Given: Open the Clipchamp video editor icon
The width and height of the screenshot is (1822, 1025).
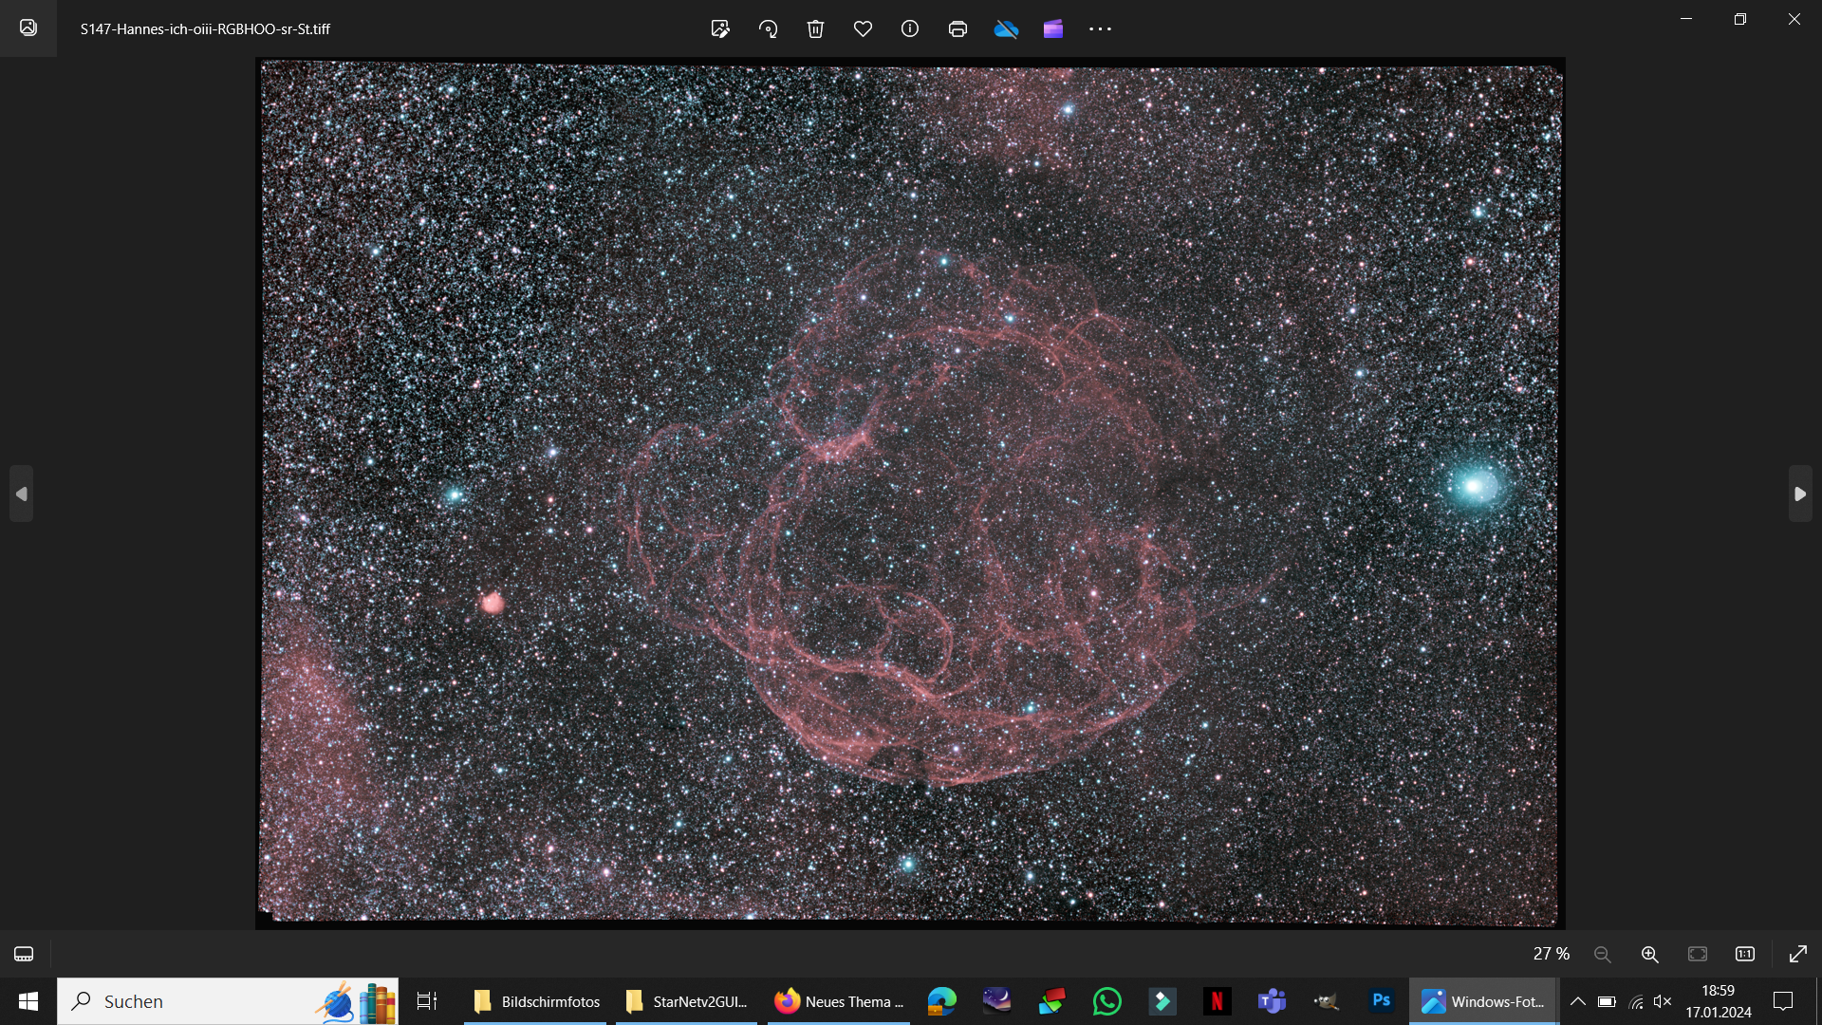Looking at the screenshot, I should (1053, 28).
